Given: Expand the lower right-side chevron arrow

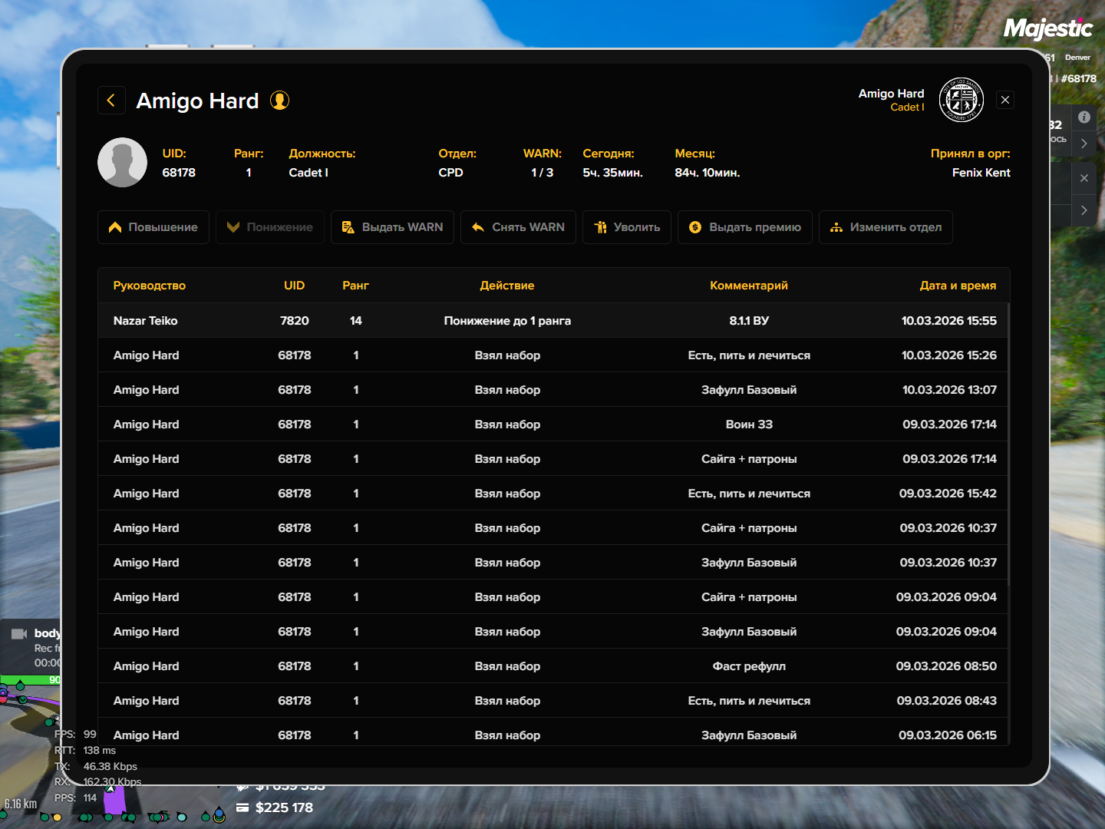Looking at the screenshot, I should click(x=1084, y=210).
